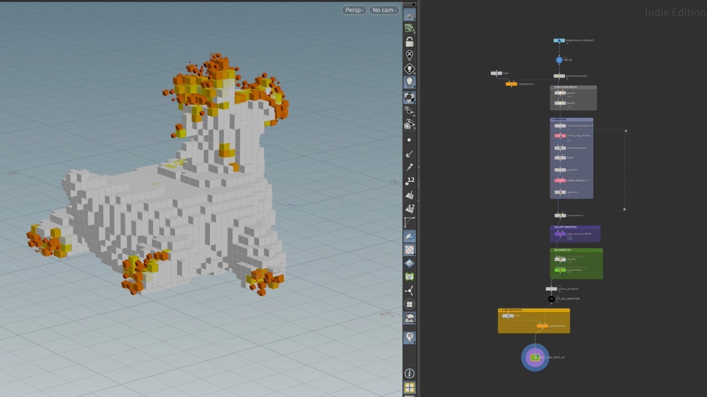707x397 pixels.
Task: Click the blue diamond display icon
Action: [x=409, y=263]
